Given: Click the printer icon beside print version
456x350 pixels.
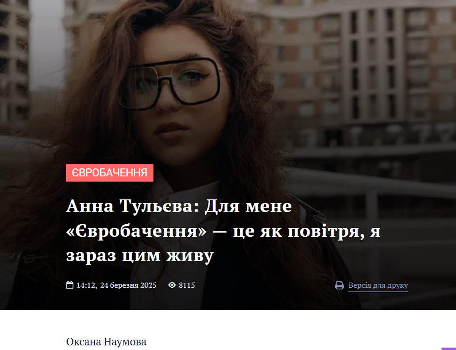Looking at the screenshot, I should pyautogui.click(x=339, y=285).
